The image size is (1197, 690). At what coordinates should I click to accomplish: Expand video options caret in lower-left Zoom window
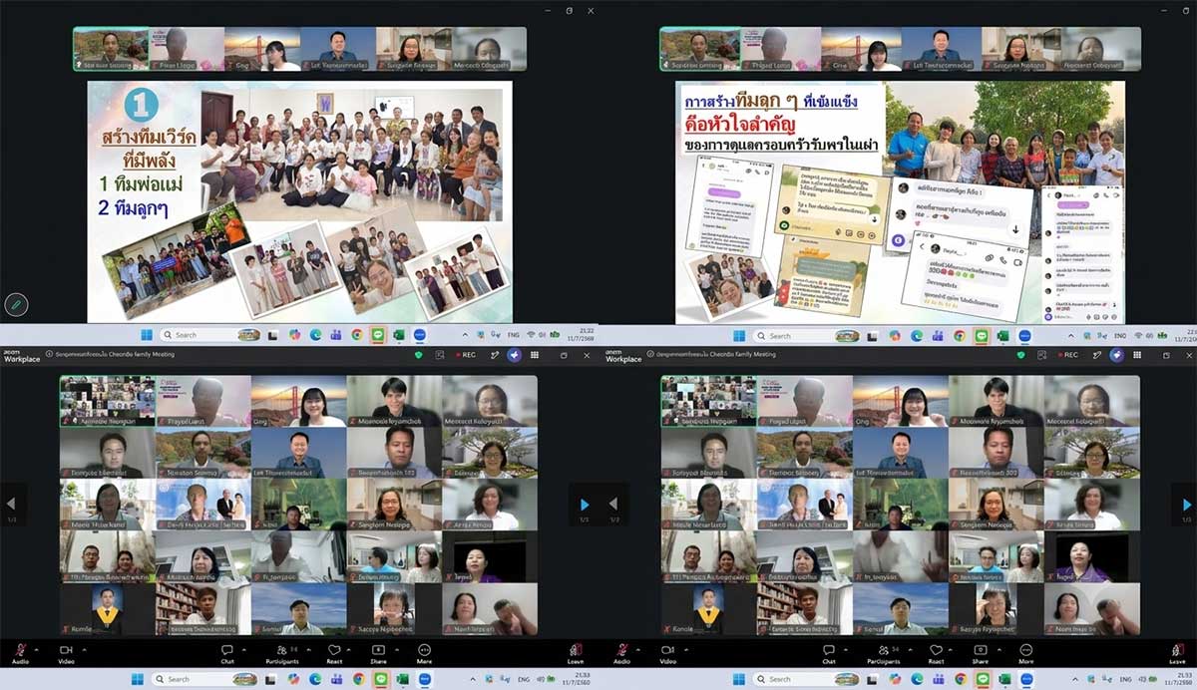point(84,649)
